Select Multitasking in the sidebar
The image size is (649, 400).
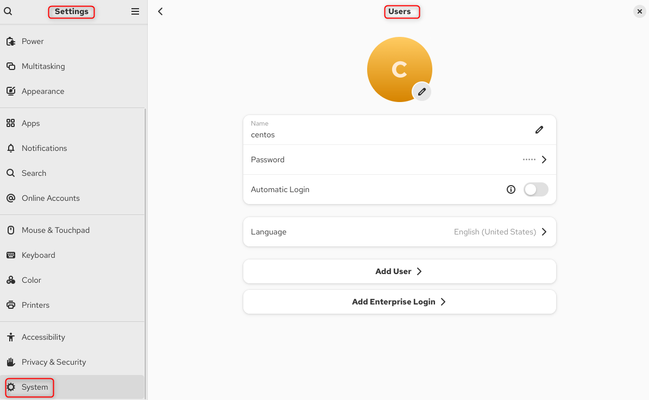[x=43, y=66]
